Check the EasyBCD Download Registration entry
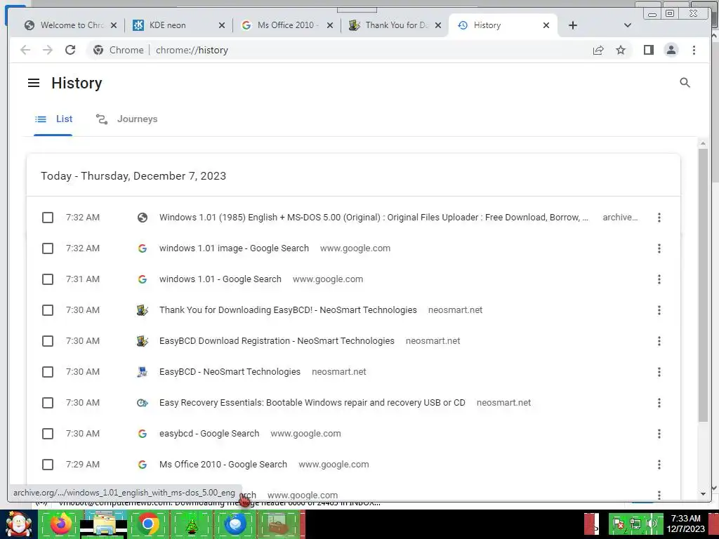The width and height of the screenshot is (719, 539). 48,341
